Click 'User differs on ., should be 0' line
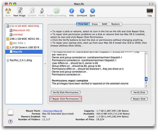This screenshot has height=131, width=158. pos(75,63)
